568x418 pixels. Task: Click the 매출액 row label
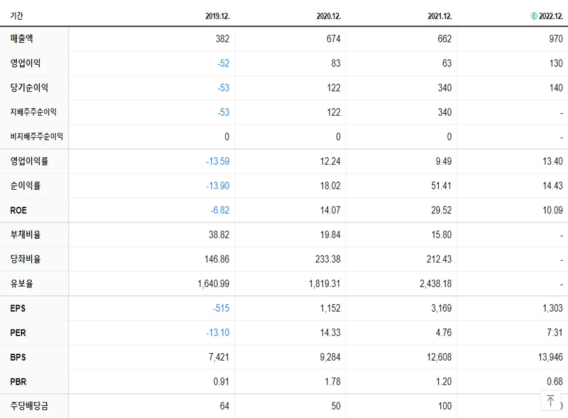[x=22, y=39]
